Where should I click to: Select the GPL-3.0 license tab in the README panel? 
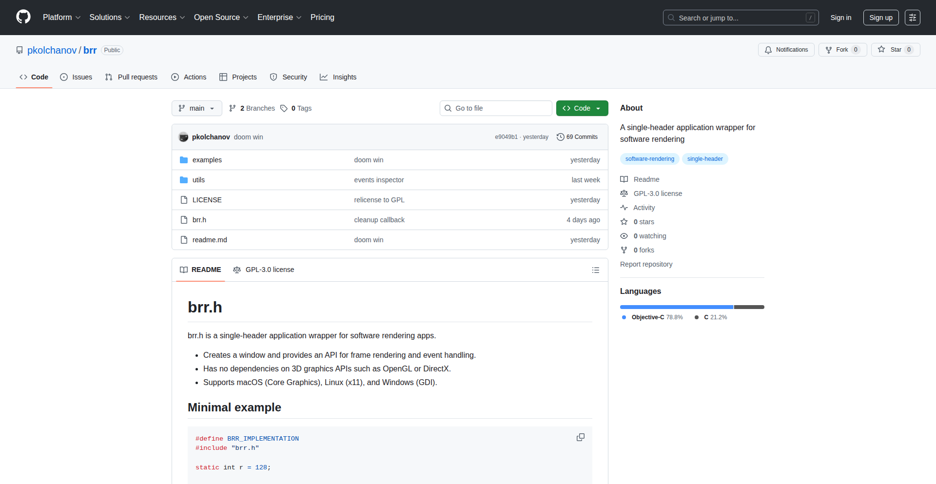pyautogui.click(x=264, y=270)
